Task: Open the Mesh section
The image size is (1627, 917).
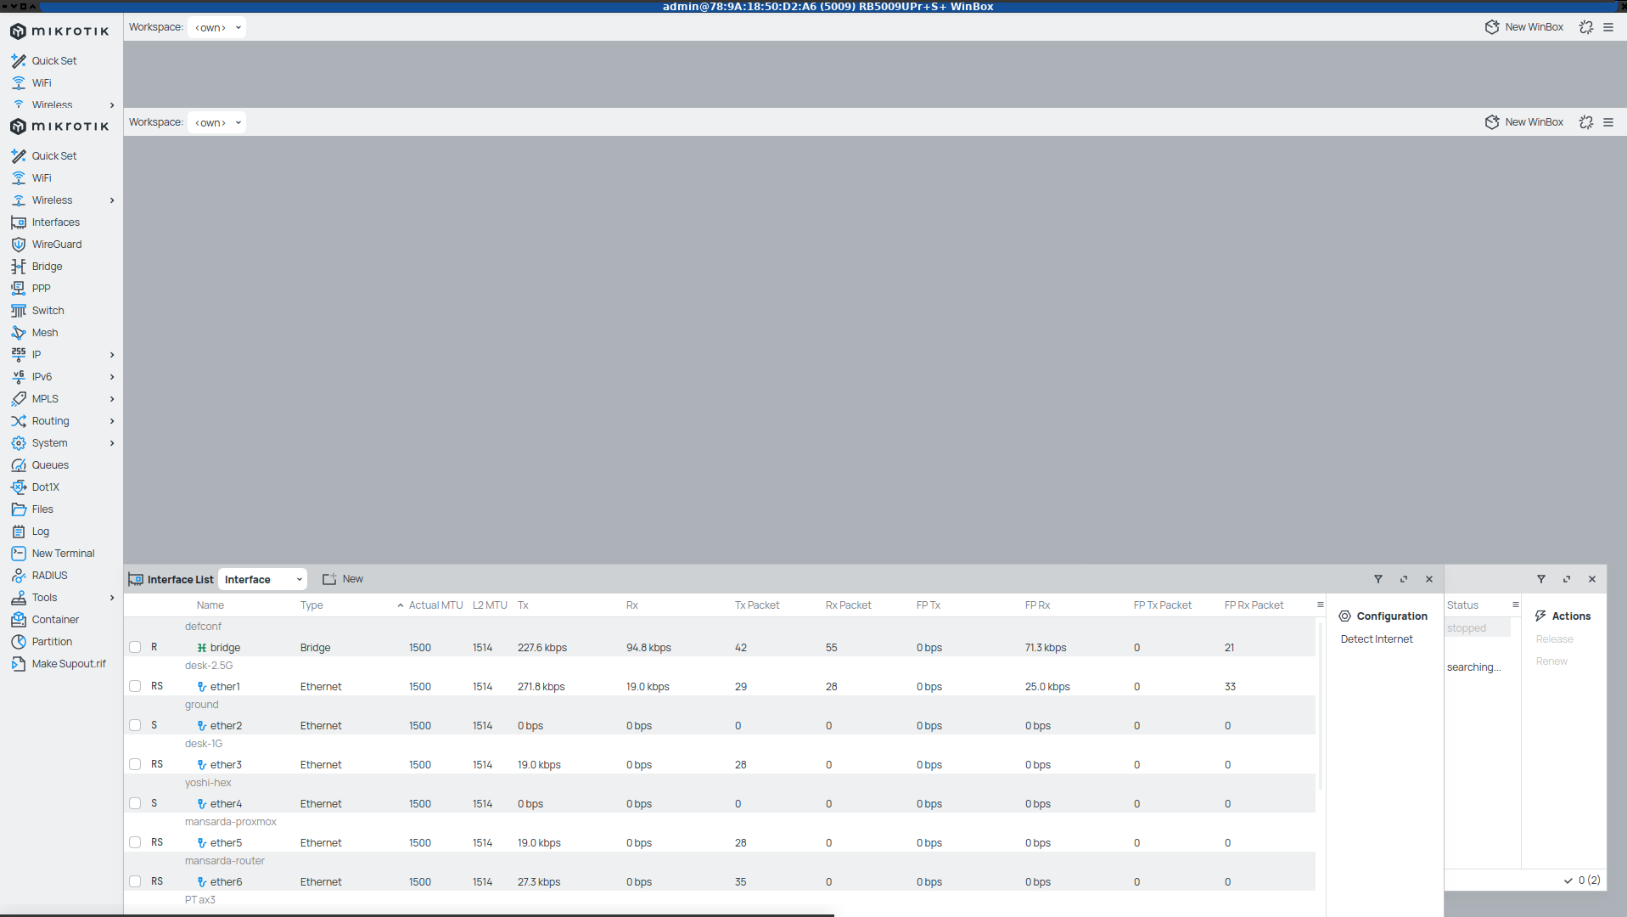Action: pyautogui.click(x=45, y=333)
